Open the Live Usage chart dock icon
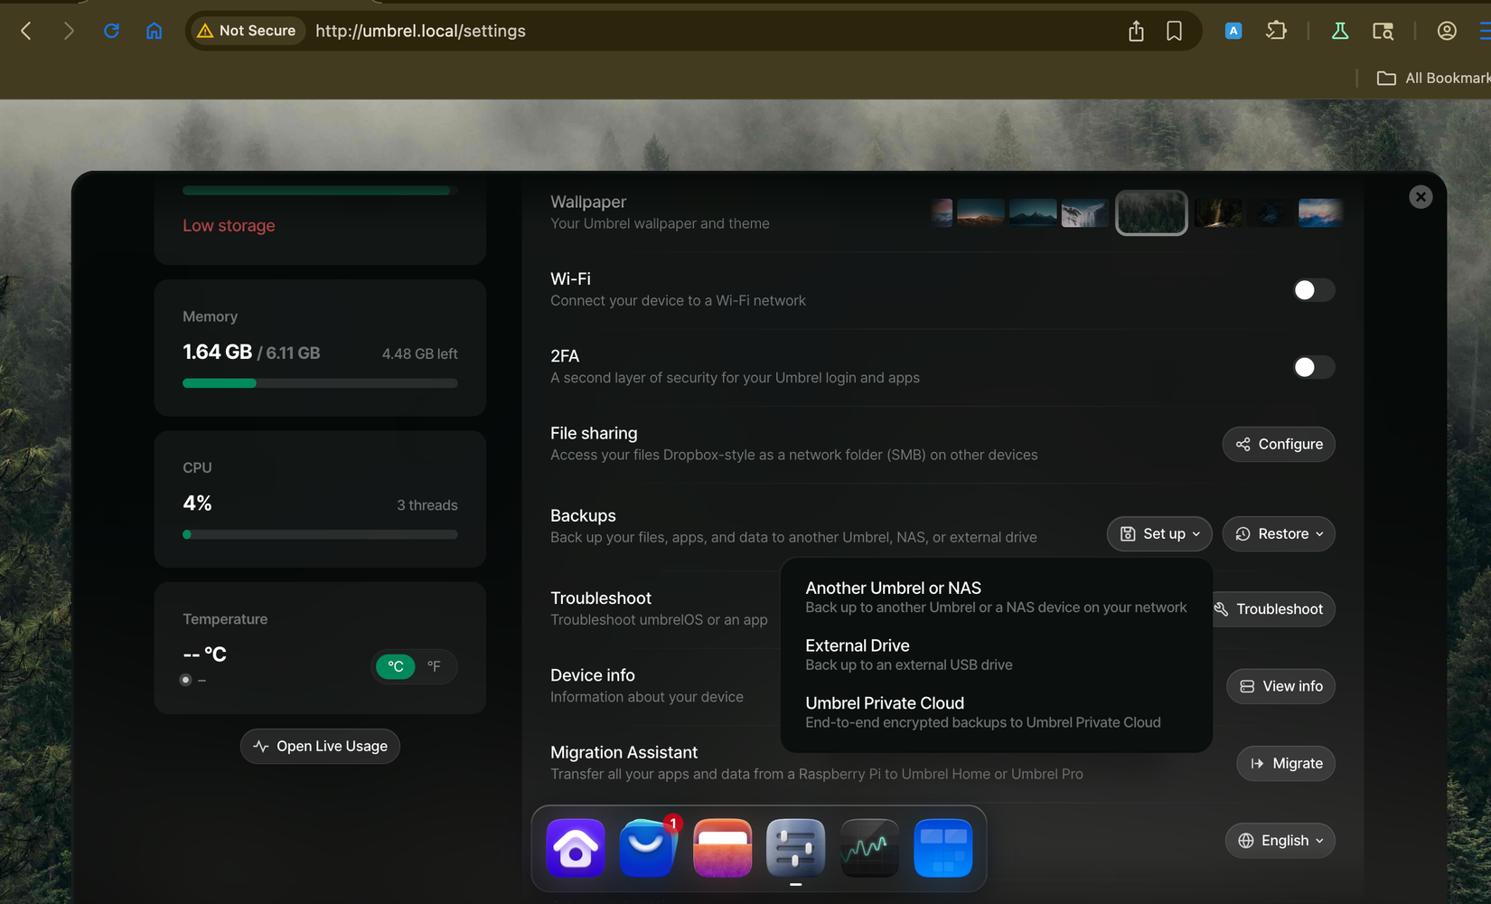1491x904 pixels. 869,848
